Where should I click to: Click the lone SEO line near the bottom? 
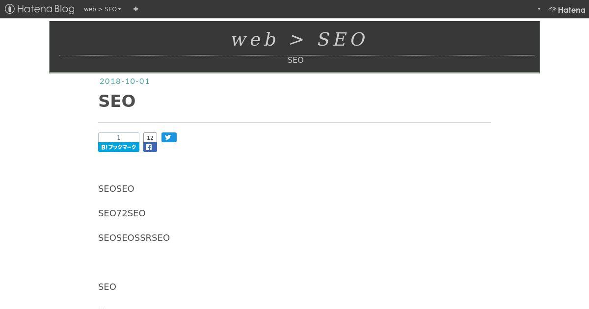pyautogui.click(x=107, y=287)
